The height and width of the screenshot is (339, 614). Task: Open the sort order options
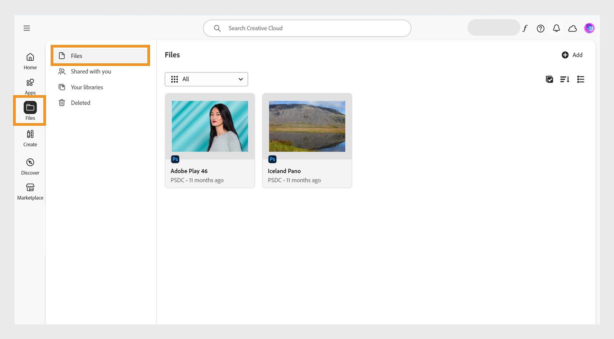564,79
